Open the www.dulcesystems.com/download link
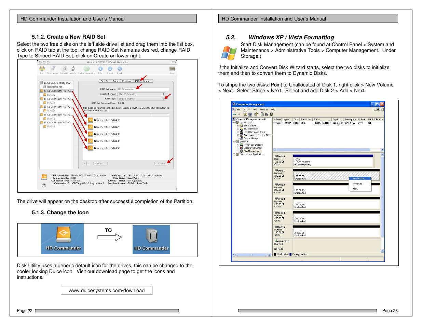 click(107, 290)
